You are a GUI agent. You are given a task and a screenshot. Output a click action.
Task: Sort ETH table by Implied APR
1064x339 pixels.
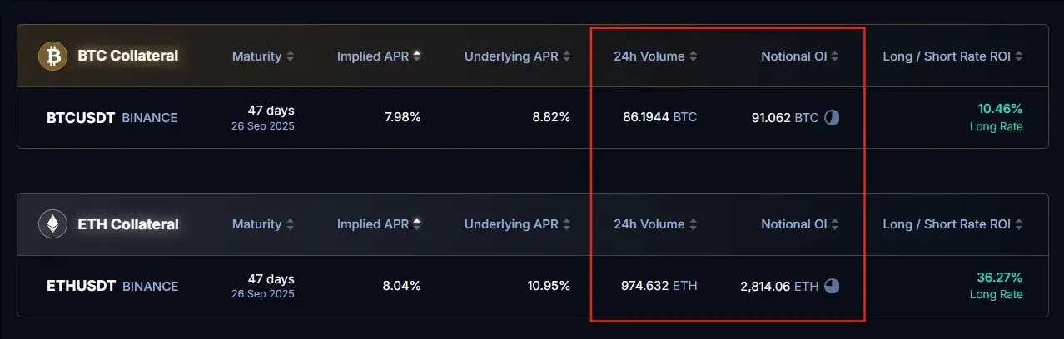point(379,224)
